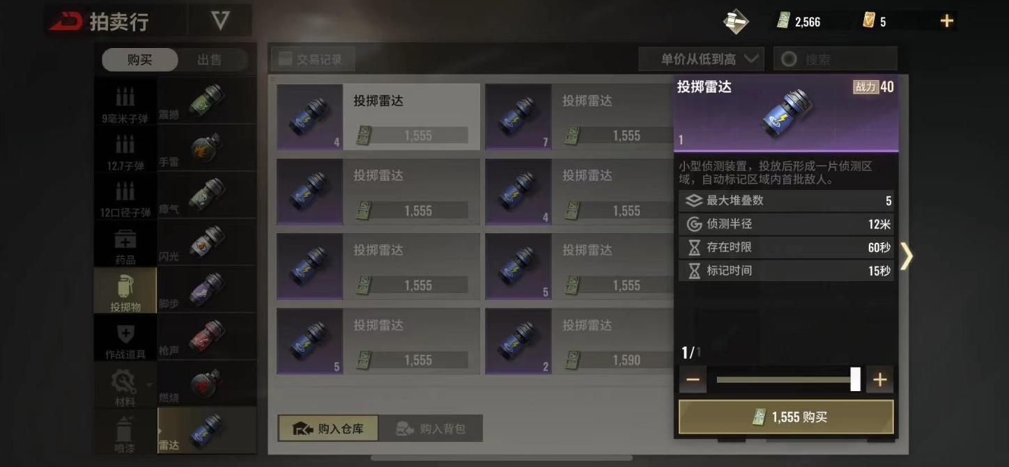Screen dimensions: 1009x467
Task: Select the 药品 medicine category
Action: pyautogui.click(x=125, y=244)
